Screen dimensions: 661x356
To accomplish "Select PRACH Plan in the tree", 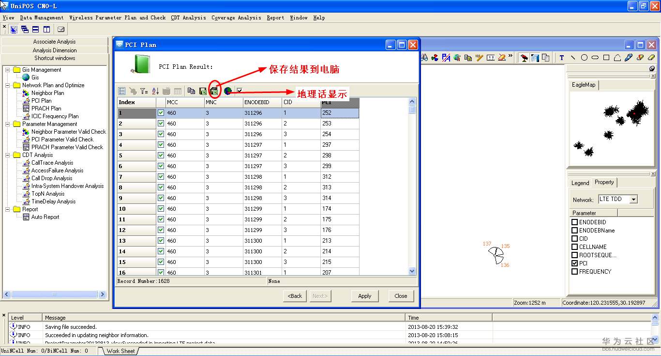I will click(46, 108).
